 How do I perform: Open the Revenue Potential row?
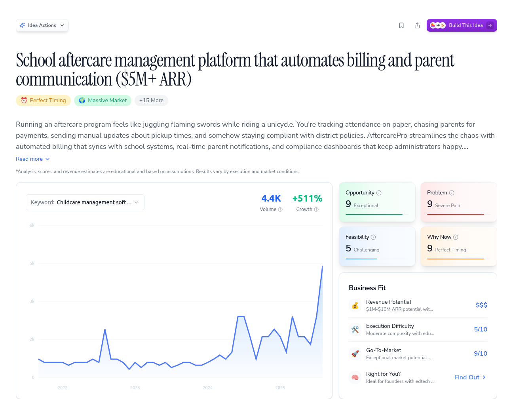click(418, 305)
